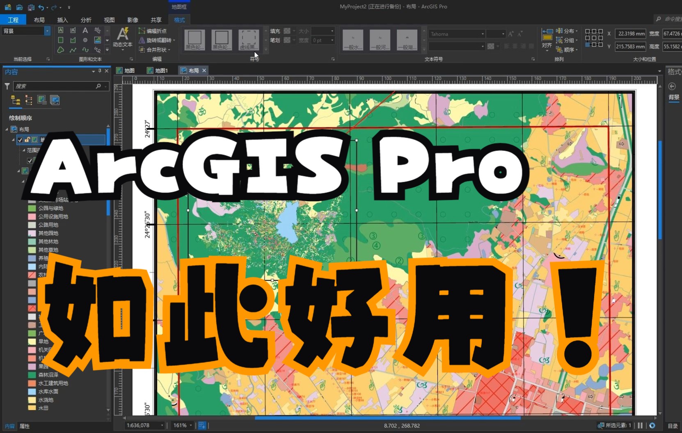Image resolution: width=682 pixels, height=433 pixels.
Task: Click Edit Vertices (编辑折点)
Action: (x=152, y=31)
